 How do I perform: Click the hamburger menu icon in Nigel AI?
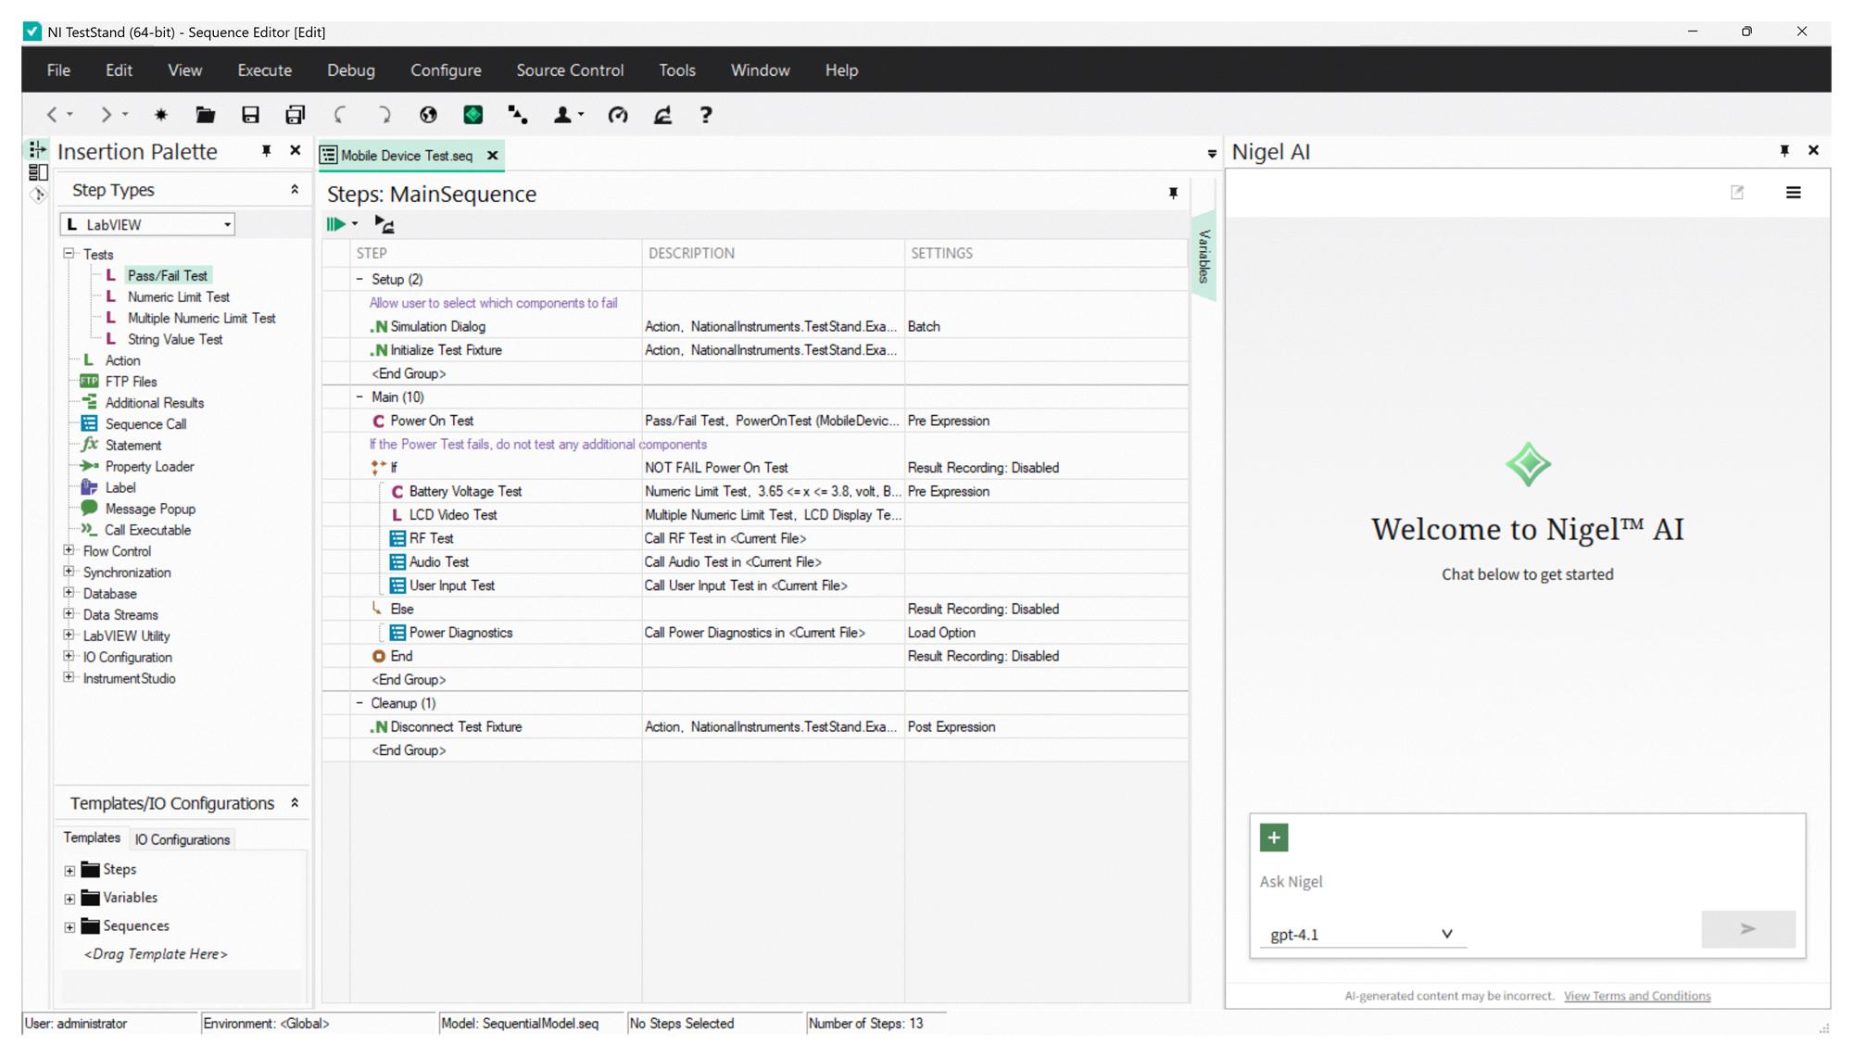[1794, 193]
